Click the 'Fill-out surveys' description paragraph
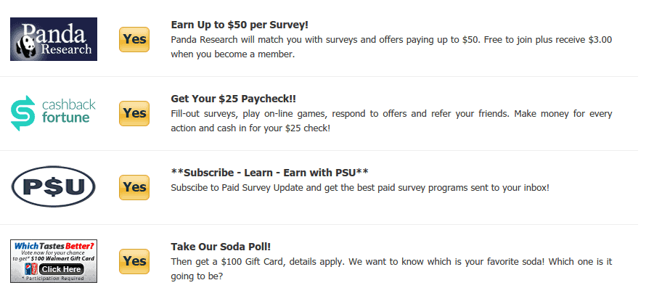 point(391,120)
